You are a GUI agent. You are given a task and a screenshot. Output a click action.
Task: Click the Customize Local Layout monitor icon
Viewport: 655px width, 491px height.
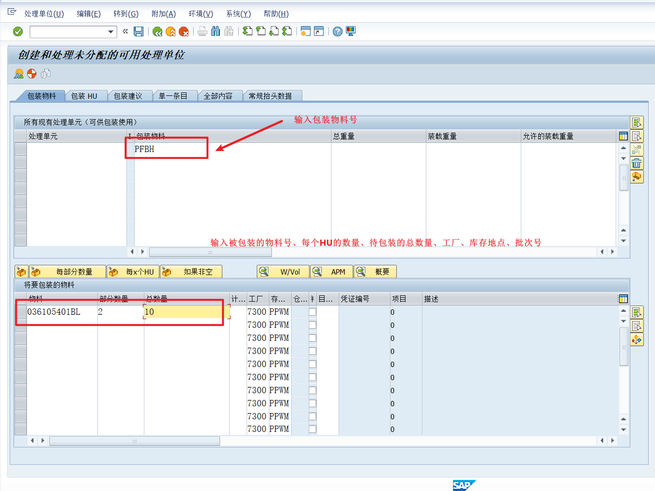[351, 31]
